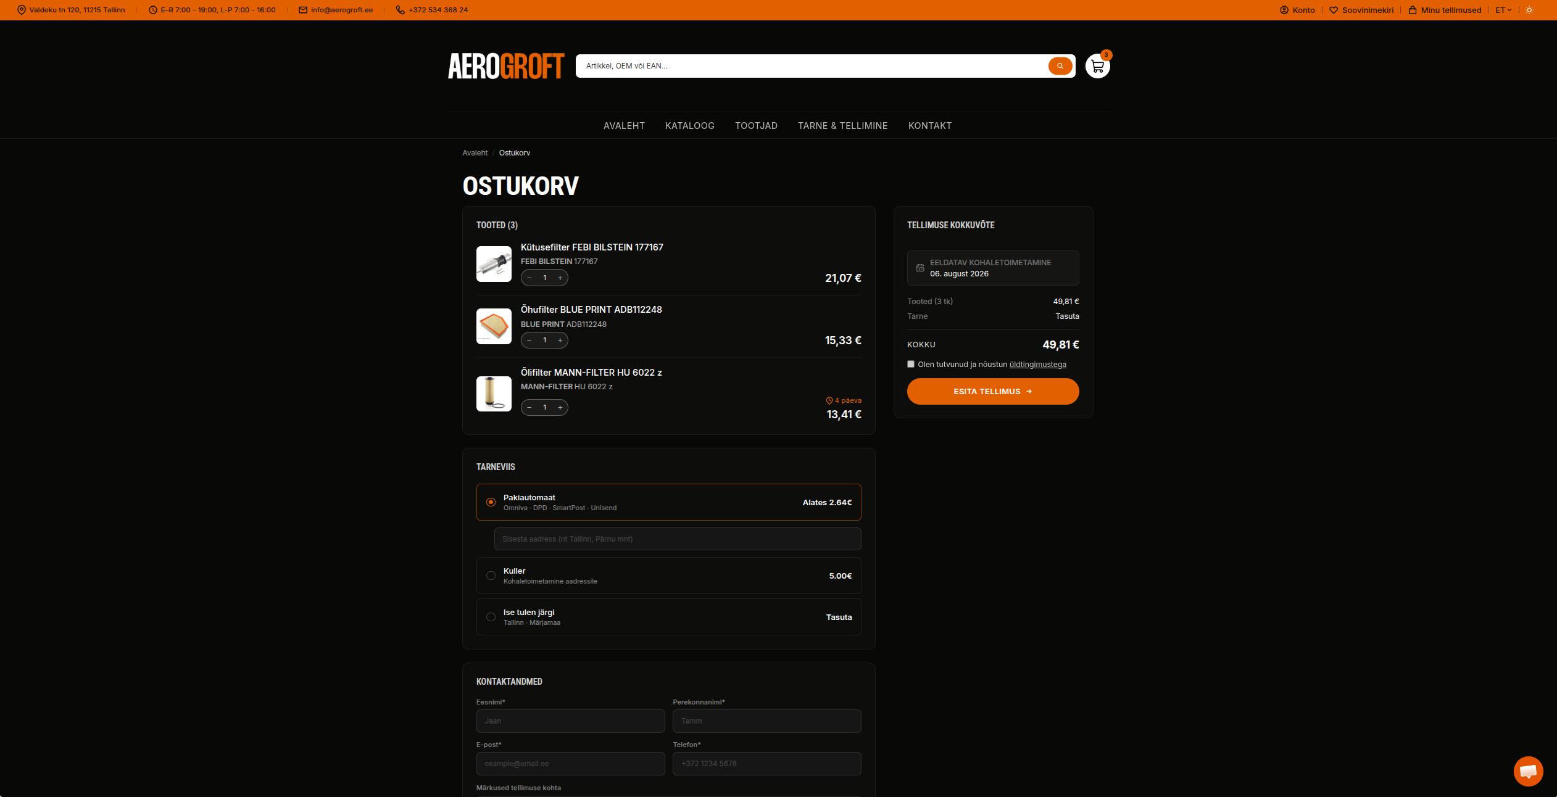1557x797 pixels.
Task: Focus the parcel machine address field
Action: click(x=678, y=539)
